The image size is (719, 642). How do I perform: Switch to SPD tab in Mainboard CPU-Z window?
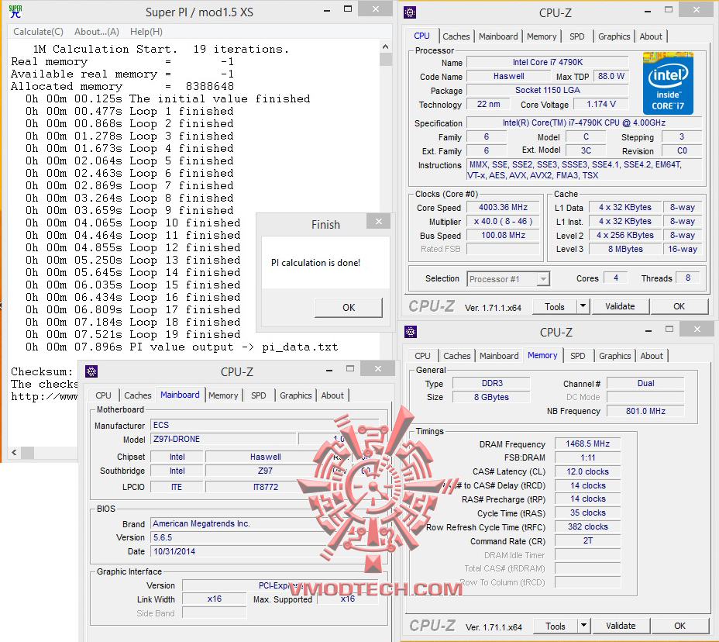tap(258, 395)
